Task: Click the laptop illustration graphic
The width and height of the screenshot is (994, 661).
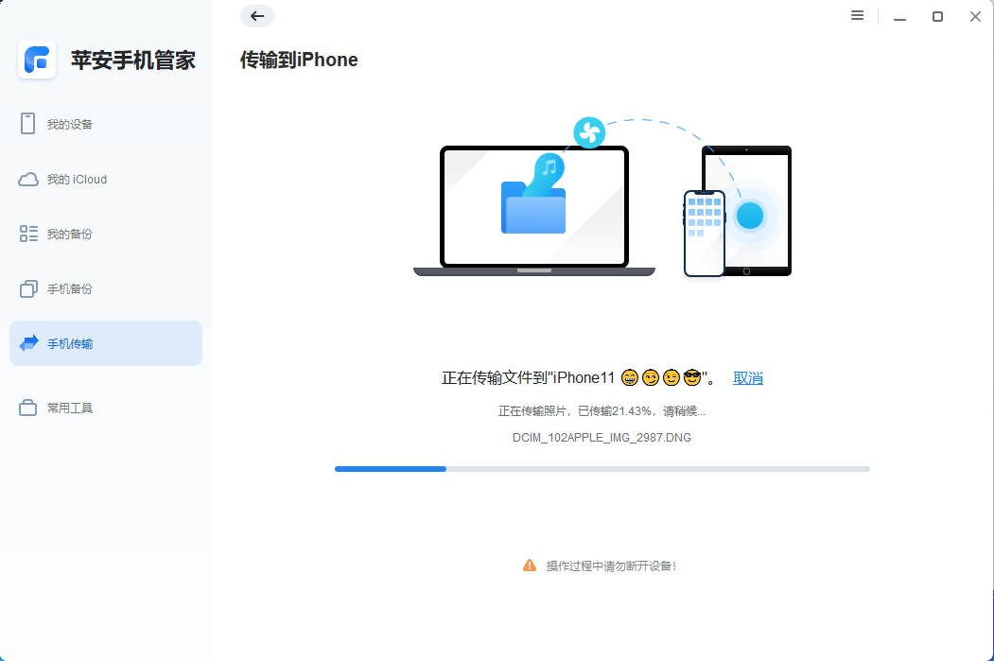Action: click(x=533, y=208)
